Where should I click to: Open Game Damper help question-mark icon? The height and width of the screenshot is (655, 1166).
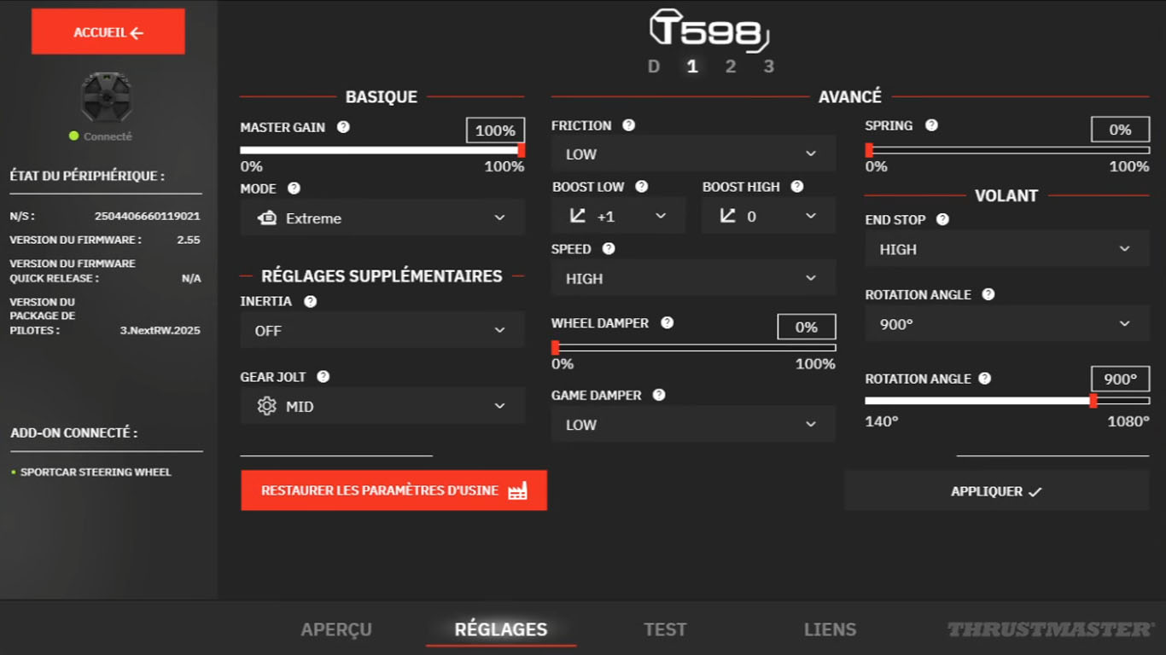pos(658,395)
